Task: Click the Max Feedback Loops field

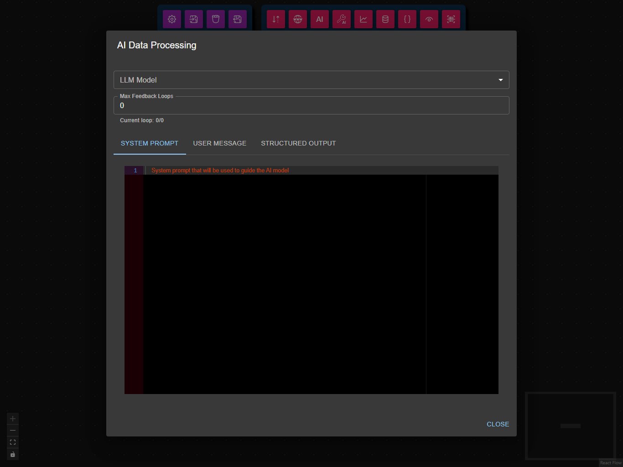Action: click(311, 105)
